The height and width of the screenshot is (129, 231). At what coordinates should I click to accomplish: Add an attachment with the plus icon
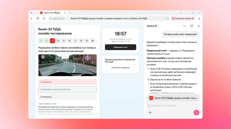pos(150,113)
